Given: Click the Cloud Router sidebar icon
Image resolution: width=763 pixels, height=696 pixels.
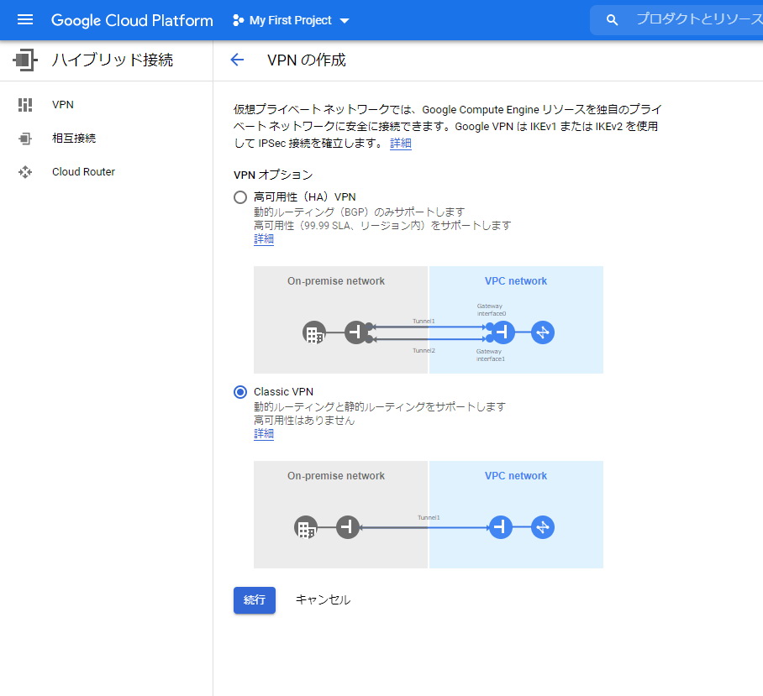Looking at the screenshot, I should pos(25,172).
